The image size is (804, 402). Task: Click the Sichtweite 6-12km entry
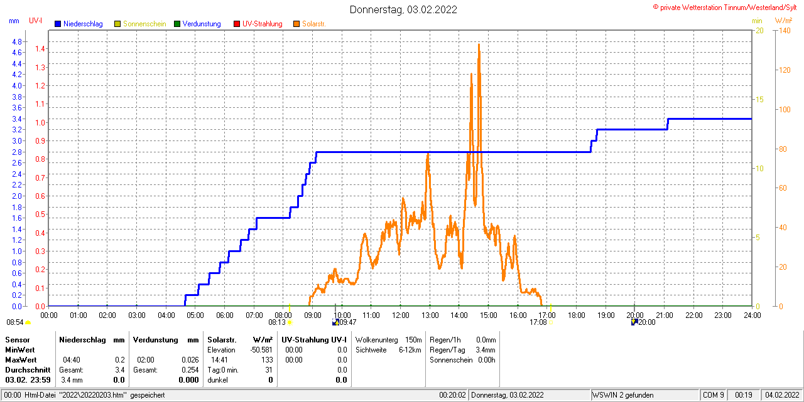pyautogui.click(x=388, y=349)
